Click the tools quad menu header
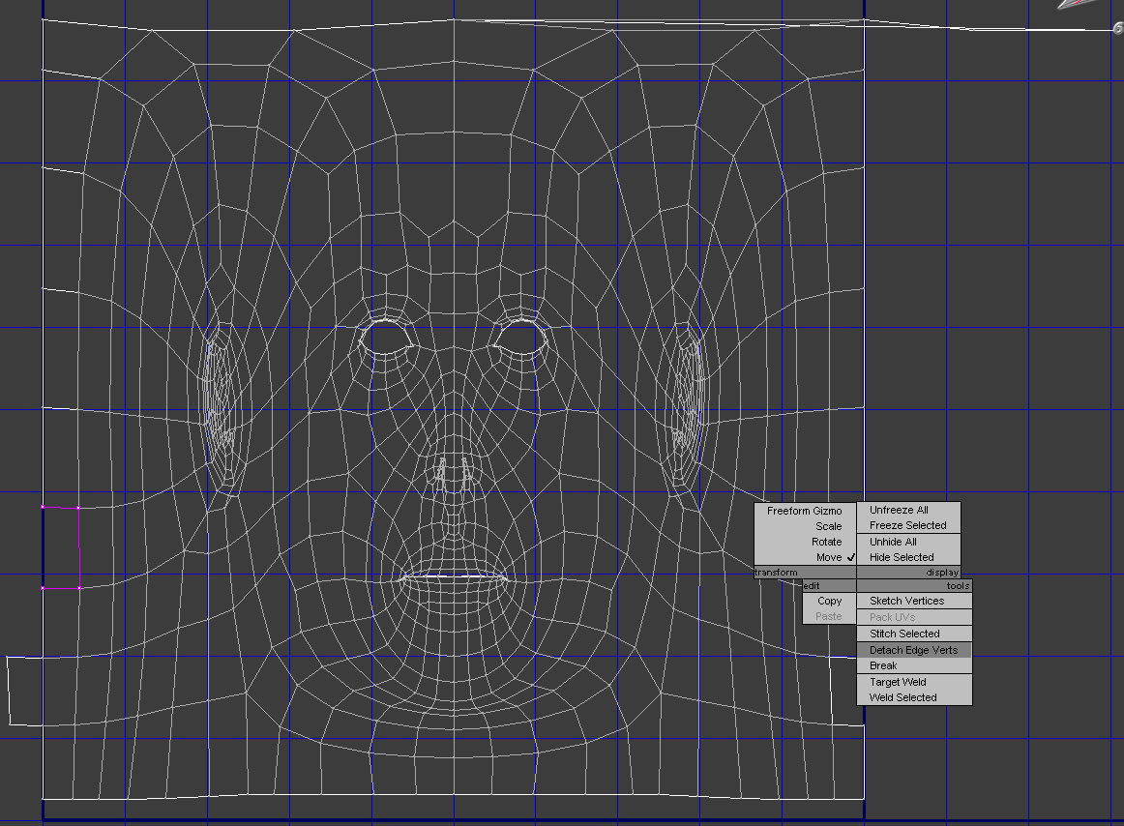The height and width of the screenshot is (826, 1124). click(914, 586)
